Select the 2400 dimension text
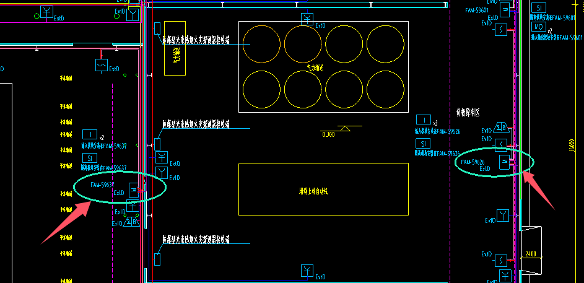This screenshot has height=283, width=584. (x=531, y=254)
